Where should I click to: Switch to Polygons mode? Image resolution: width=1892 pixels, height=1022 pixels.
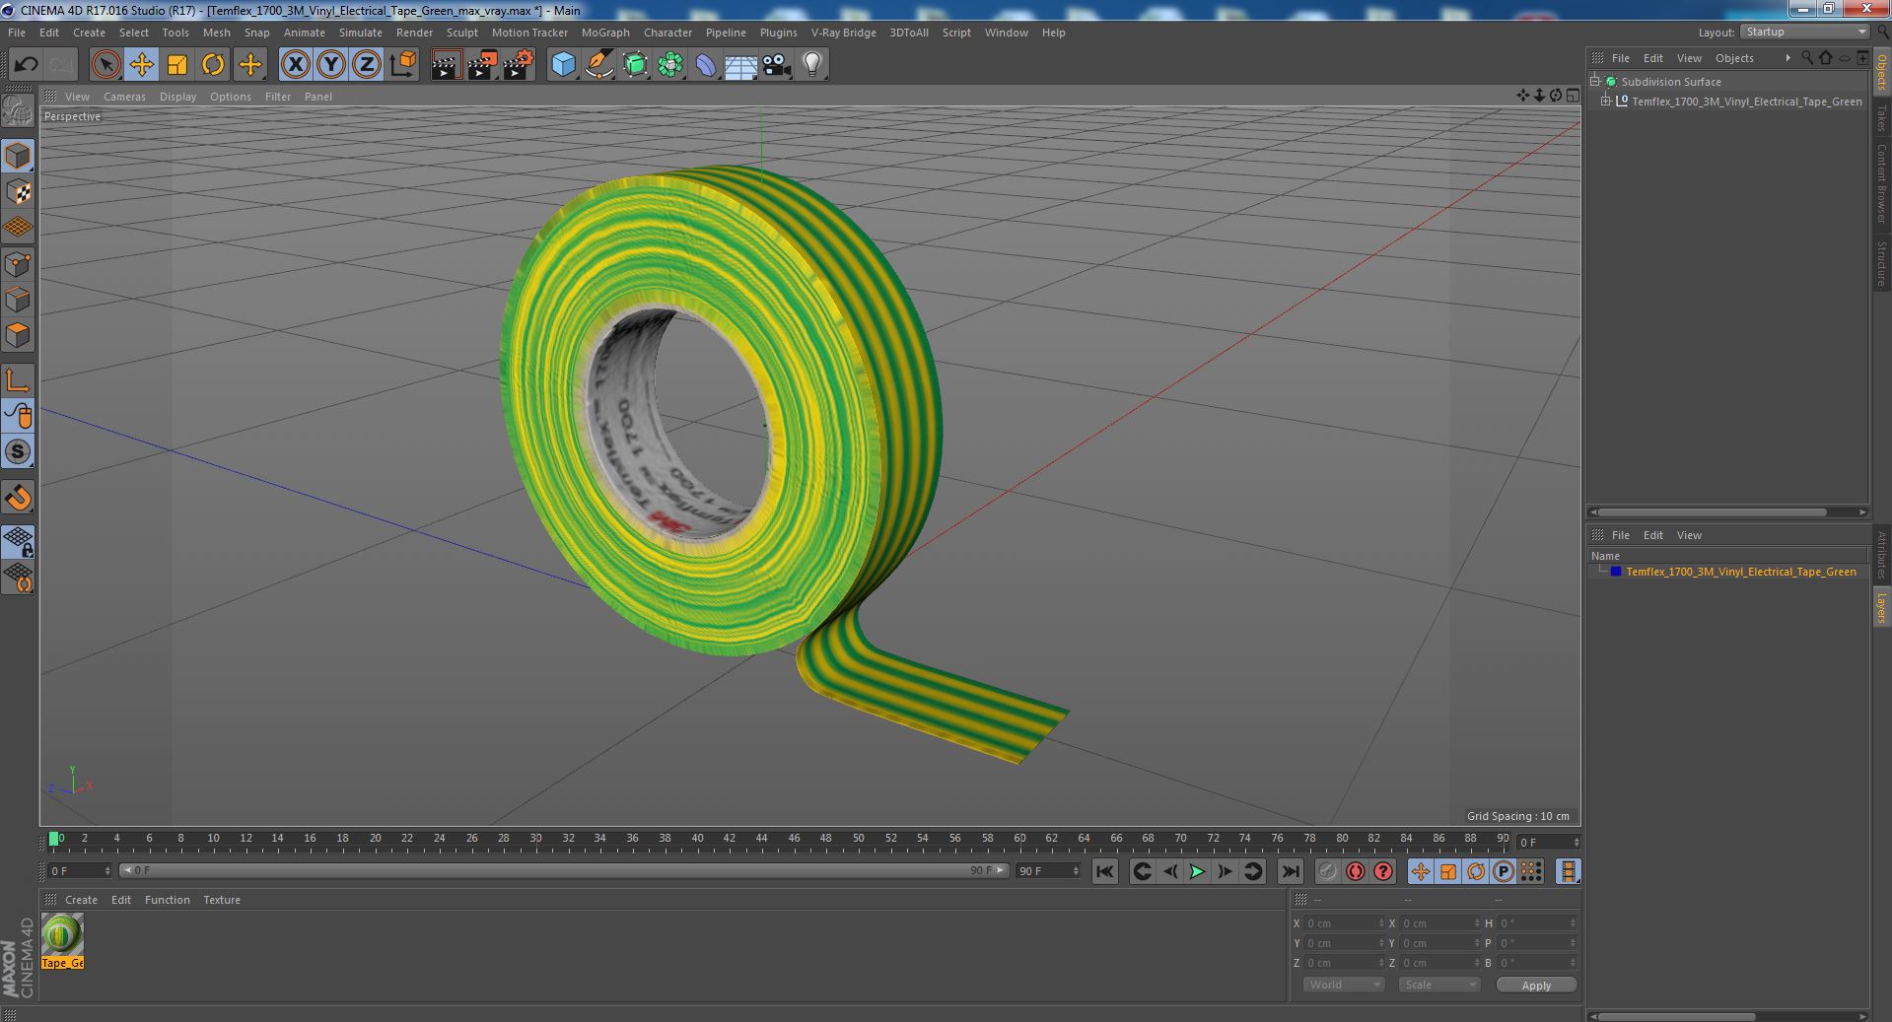[18, 335]
